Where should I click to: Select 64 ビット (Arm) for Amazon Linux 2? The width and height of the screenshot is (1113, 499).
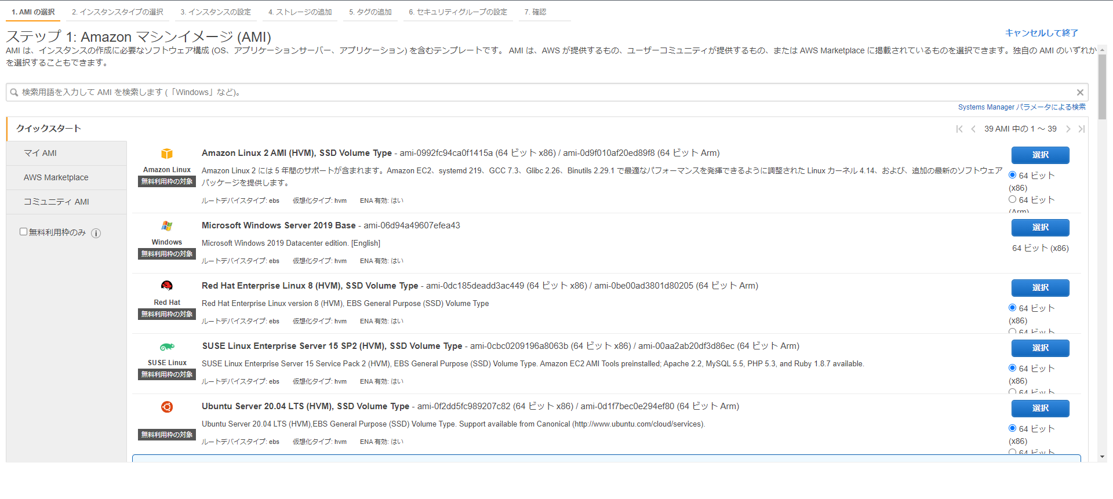pos(1013,199)
